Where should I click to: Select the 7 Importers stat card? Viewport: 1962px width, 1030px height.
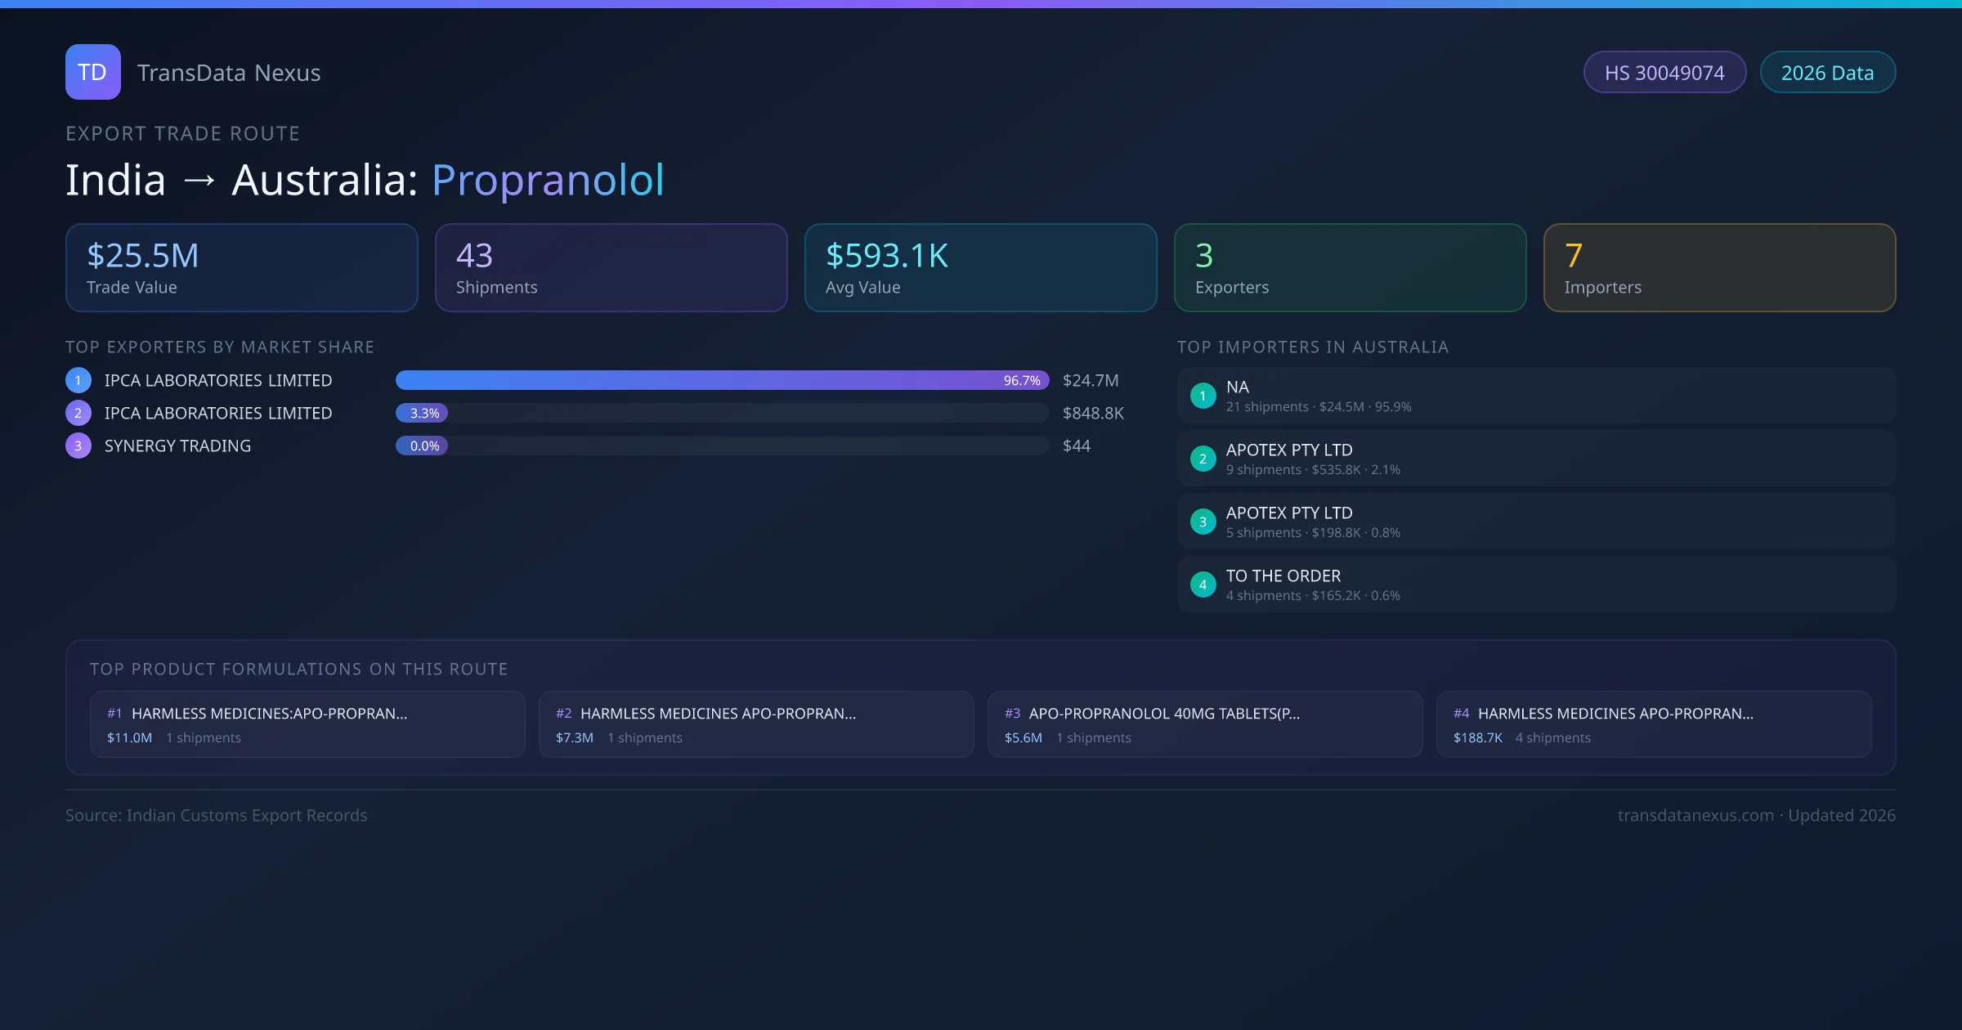click(x=1719, y=268)
